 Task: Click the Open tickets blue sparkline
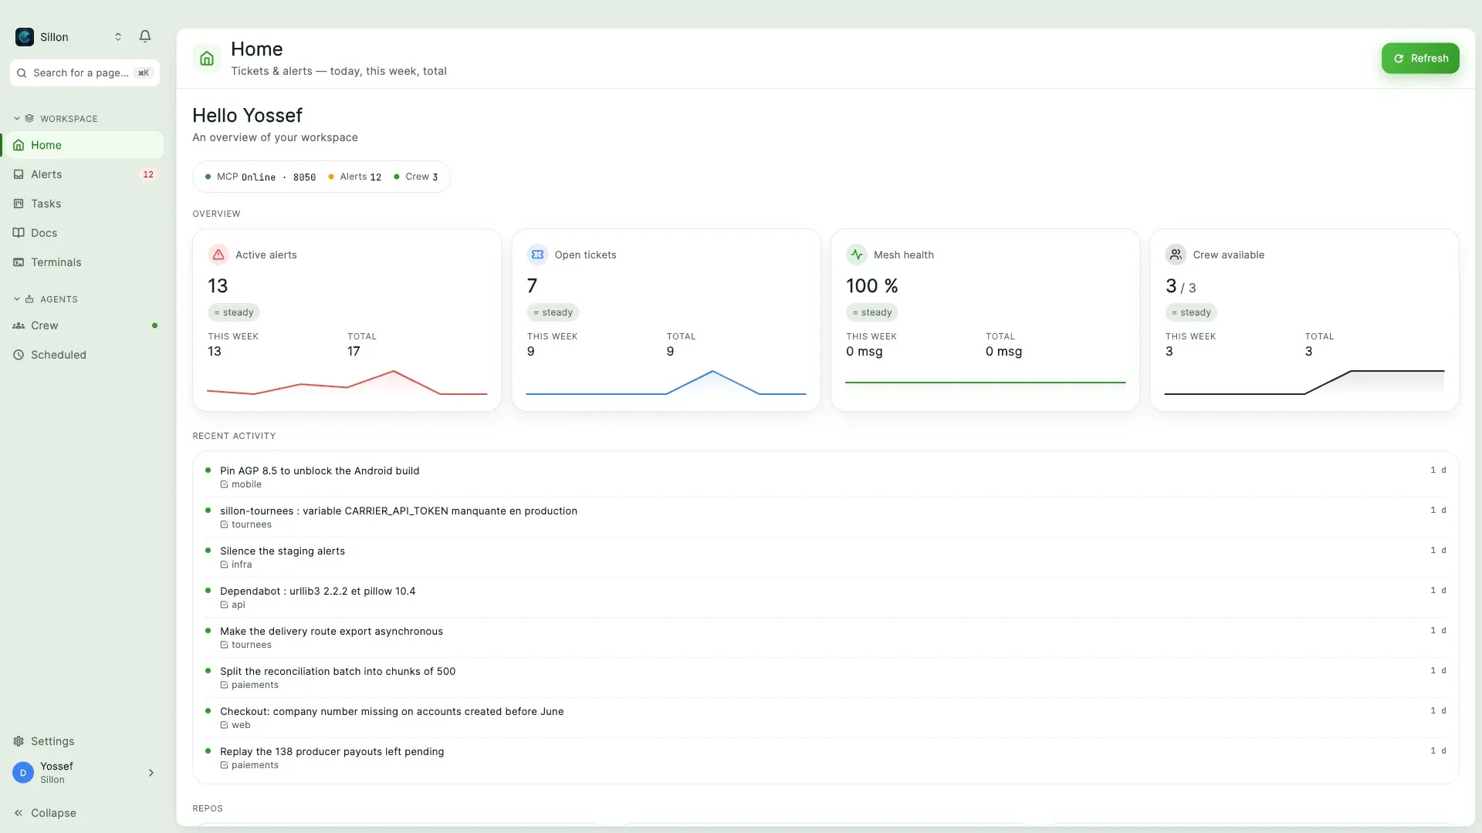point(666,383)
